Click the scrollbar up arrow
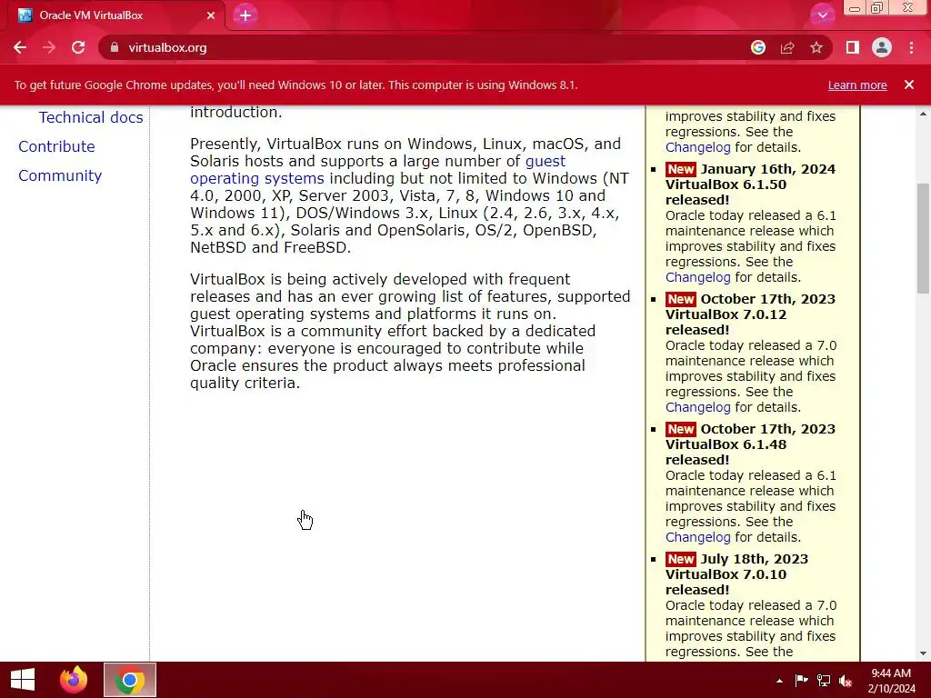Viewport: 931px width, 698px height. coord(923,114)
